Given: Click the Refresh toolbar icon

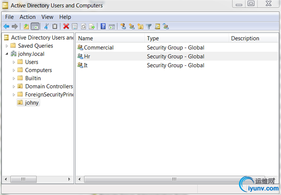Looking at the screenshot, I should (83, 27).
